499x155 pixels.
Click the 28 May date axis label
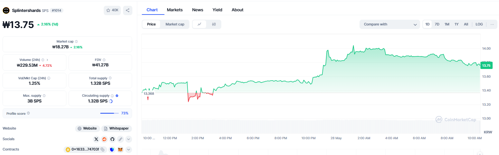(x=336, y=138)
